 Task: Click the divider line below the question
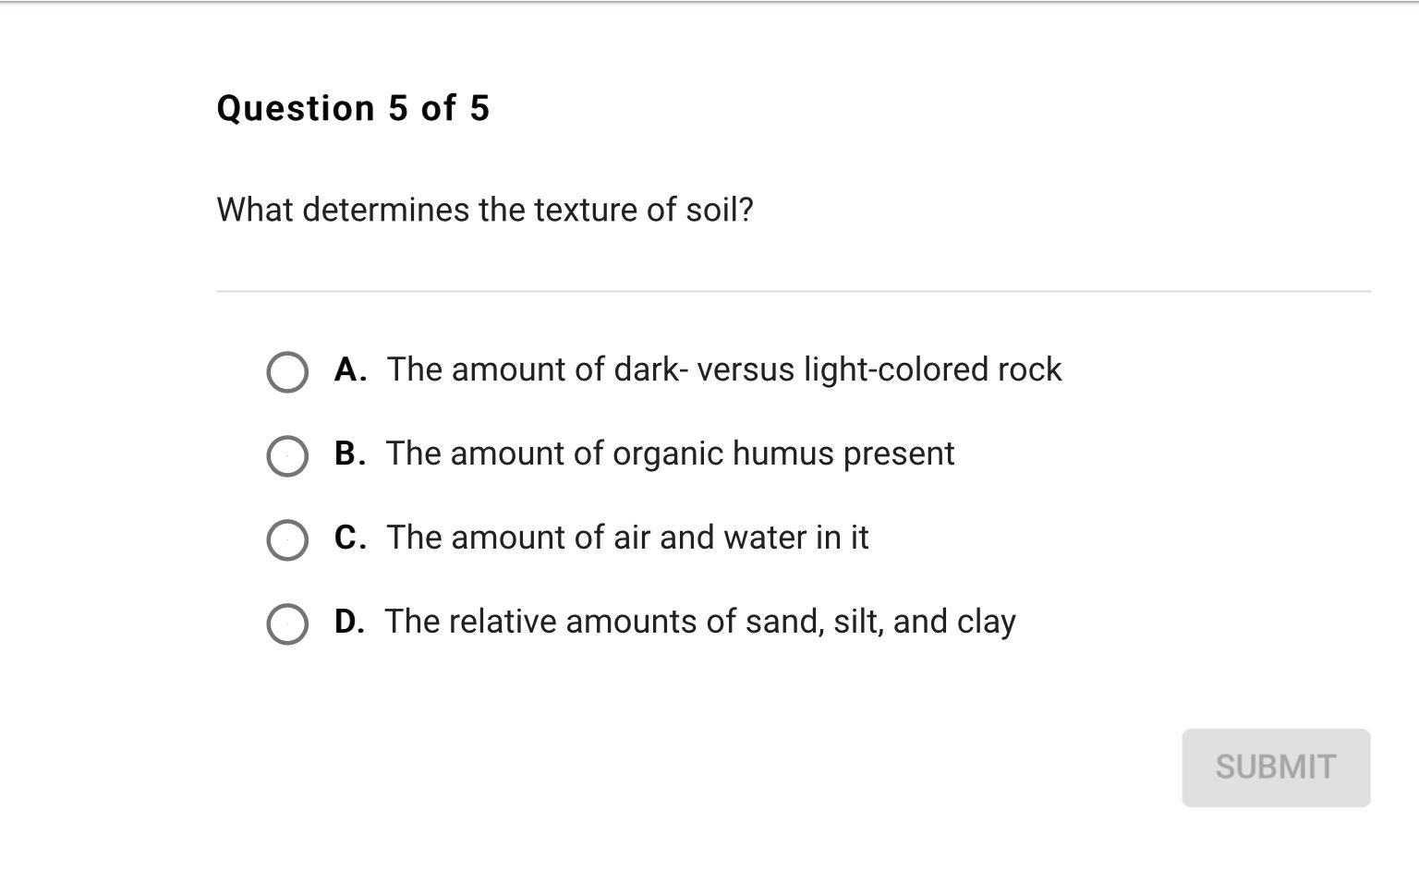[x=793, y=291]
